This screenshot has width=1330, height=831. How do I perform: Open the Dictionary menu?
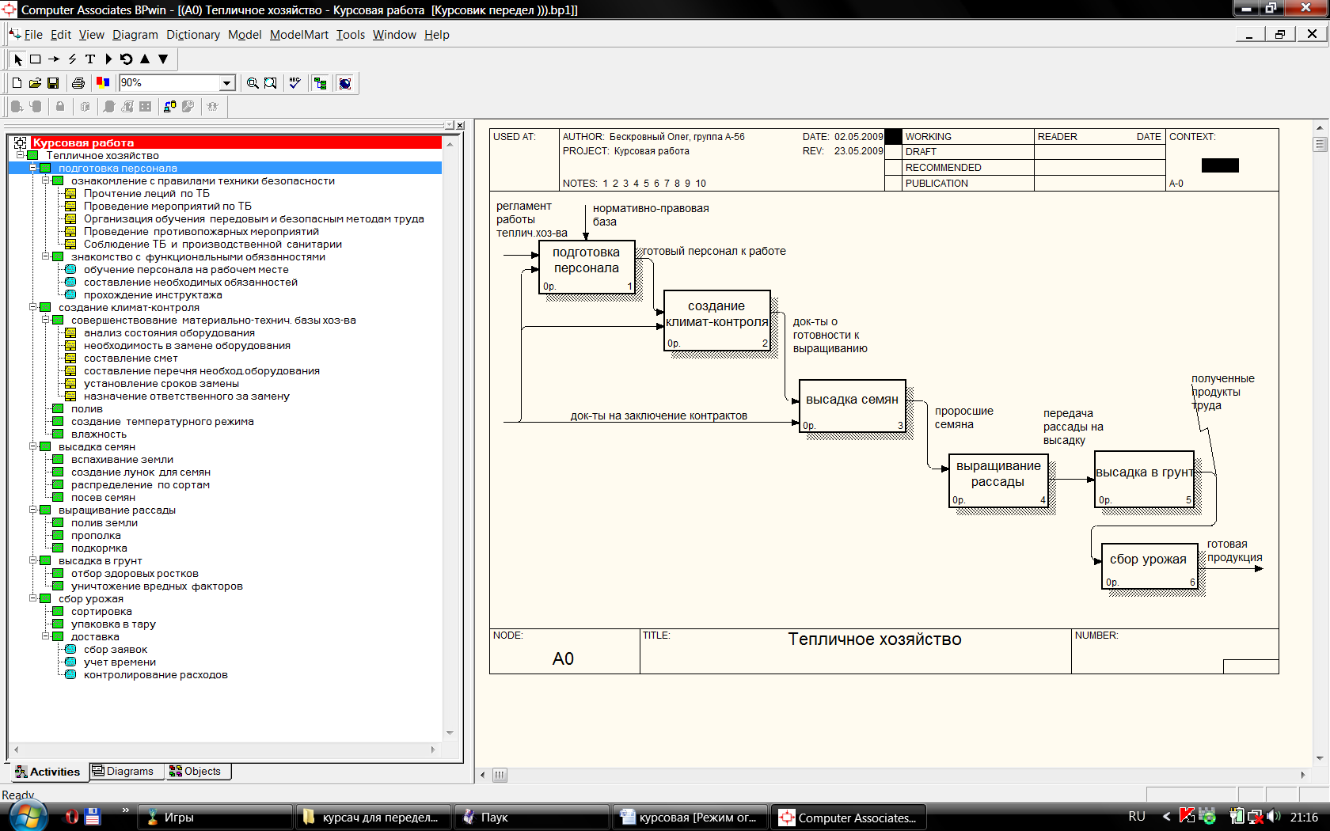point(192,35)
